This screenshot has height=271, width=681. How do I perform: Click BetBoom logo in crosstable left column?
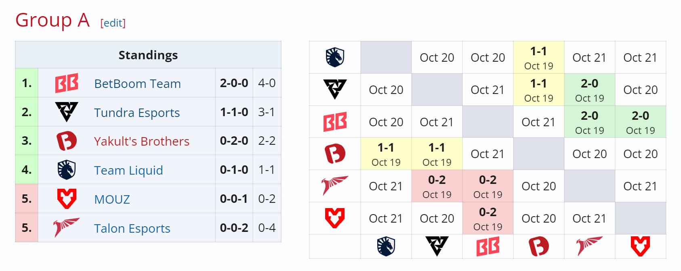click(x=335, y=122)
